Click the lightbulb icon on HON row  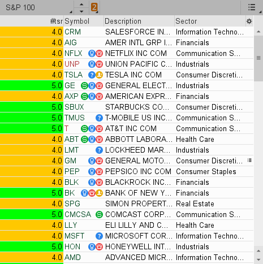pos(92,247)
